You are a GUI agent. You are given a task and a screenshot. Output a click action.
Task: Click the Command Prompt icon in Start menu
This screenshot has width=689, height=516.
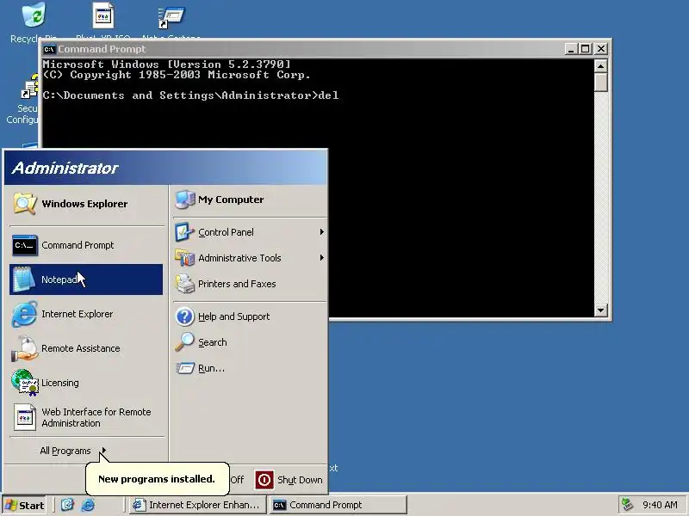coord(25,245)
